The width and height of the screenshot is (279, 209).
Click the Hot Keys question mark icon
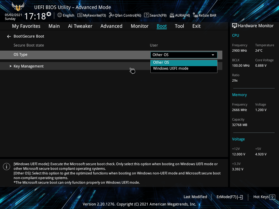272,197
